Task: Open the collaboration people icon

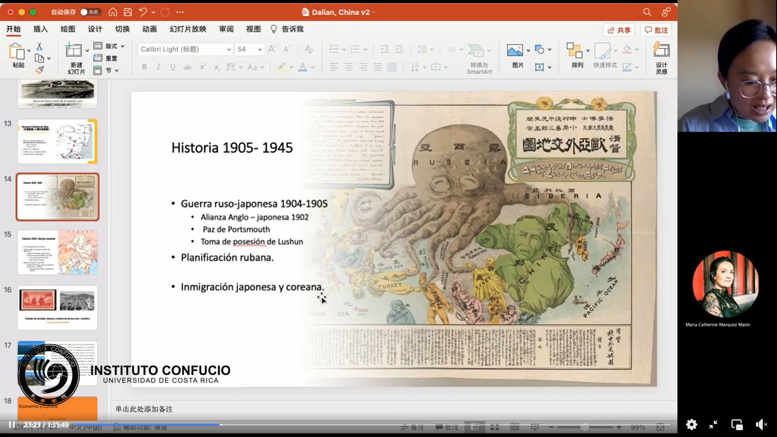Action: [x=666, y=12]
